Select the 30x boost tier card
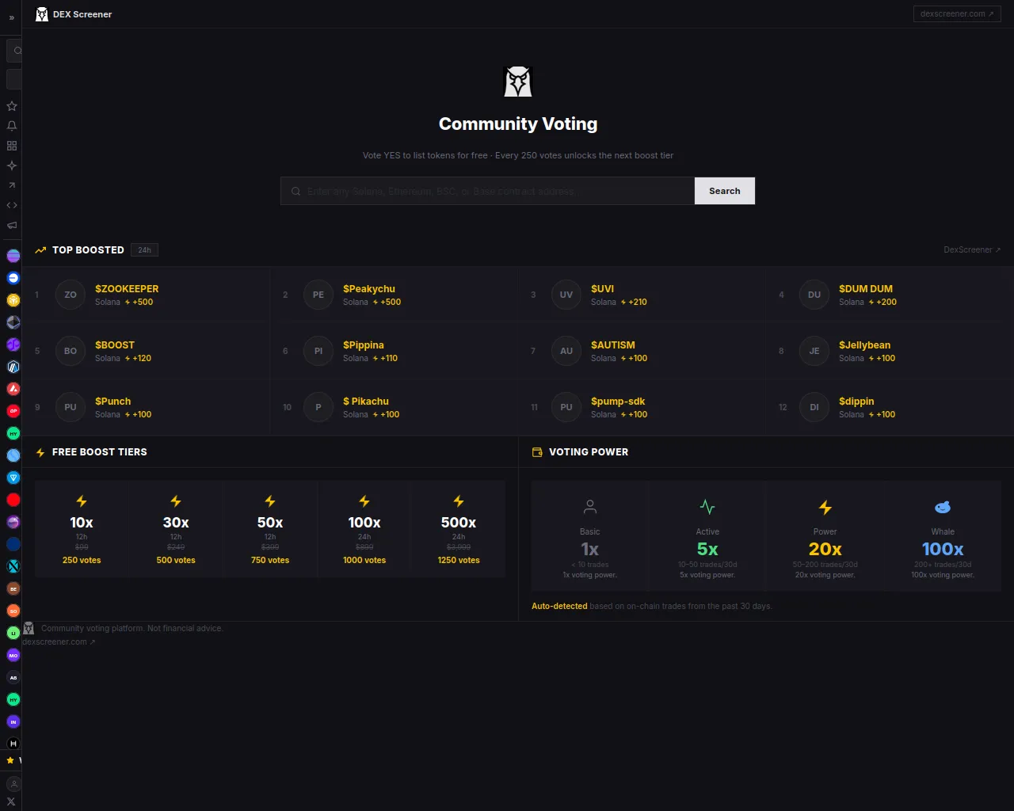The image size is (1014, 811). pos(176,529)
